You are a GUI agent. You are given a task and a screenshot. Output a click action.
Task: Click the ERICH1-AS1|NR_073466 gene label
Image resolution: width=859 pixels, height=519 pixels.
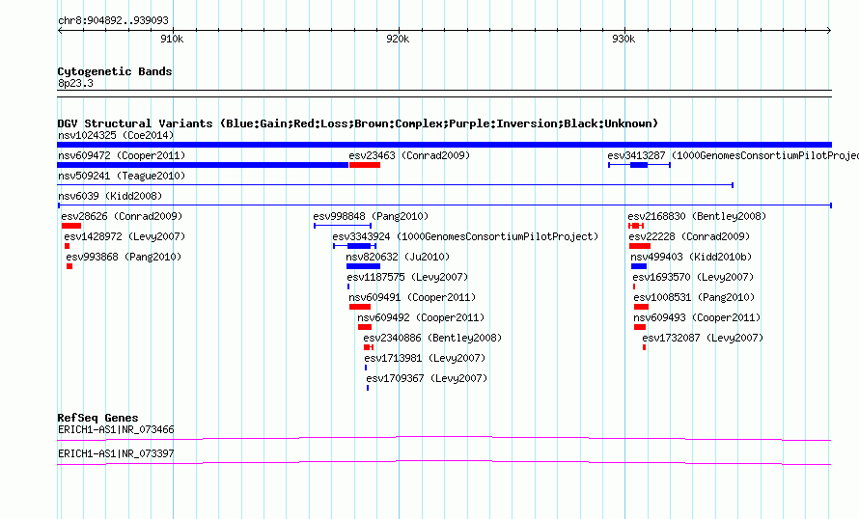(x=116, y=429)
